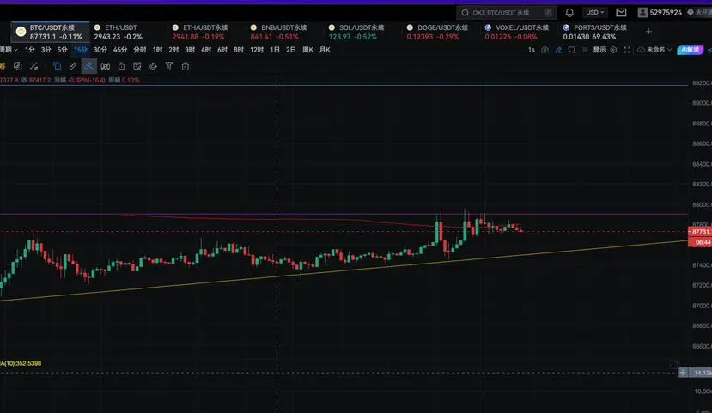Switch to BNB/USDT永续 symbol tab
This screenshot has width=712, height=413.
coord(285,32)
